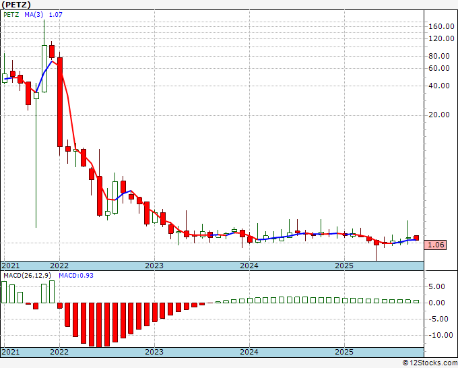Click the deepest red MACD histogram bar
Image resolution: width=458 pixels, height=368 pixels.
99,325
